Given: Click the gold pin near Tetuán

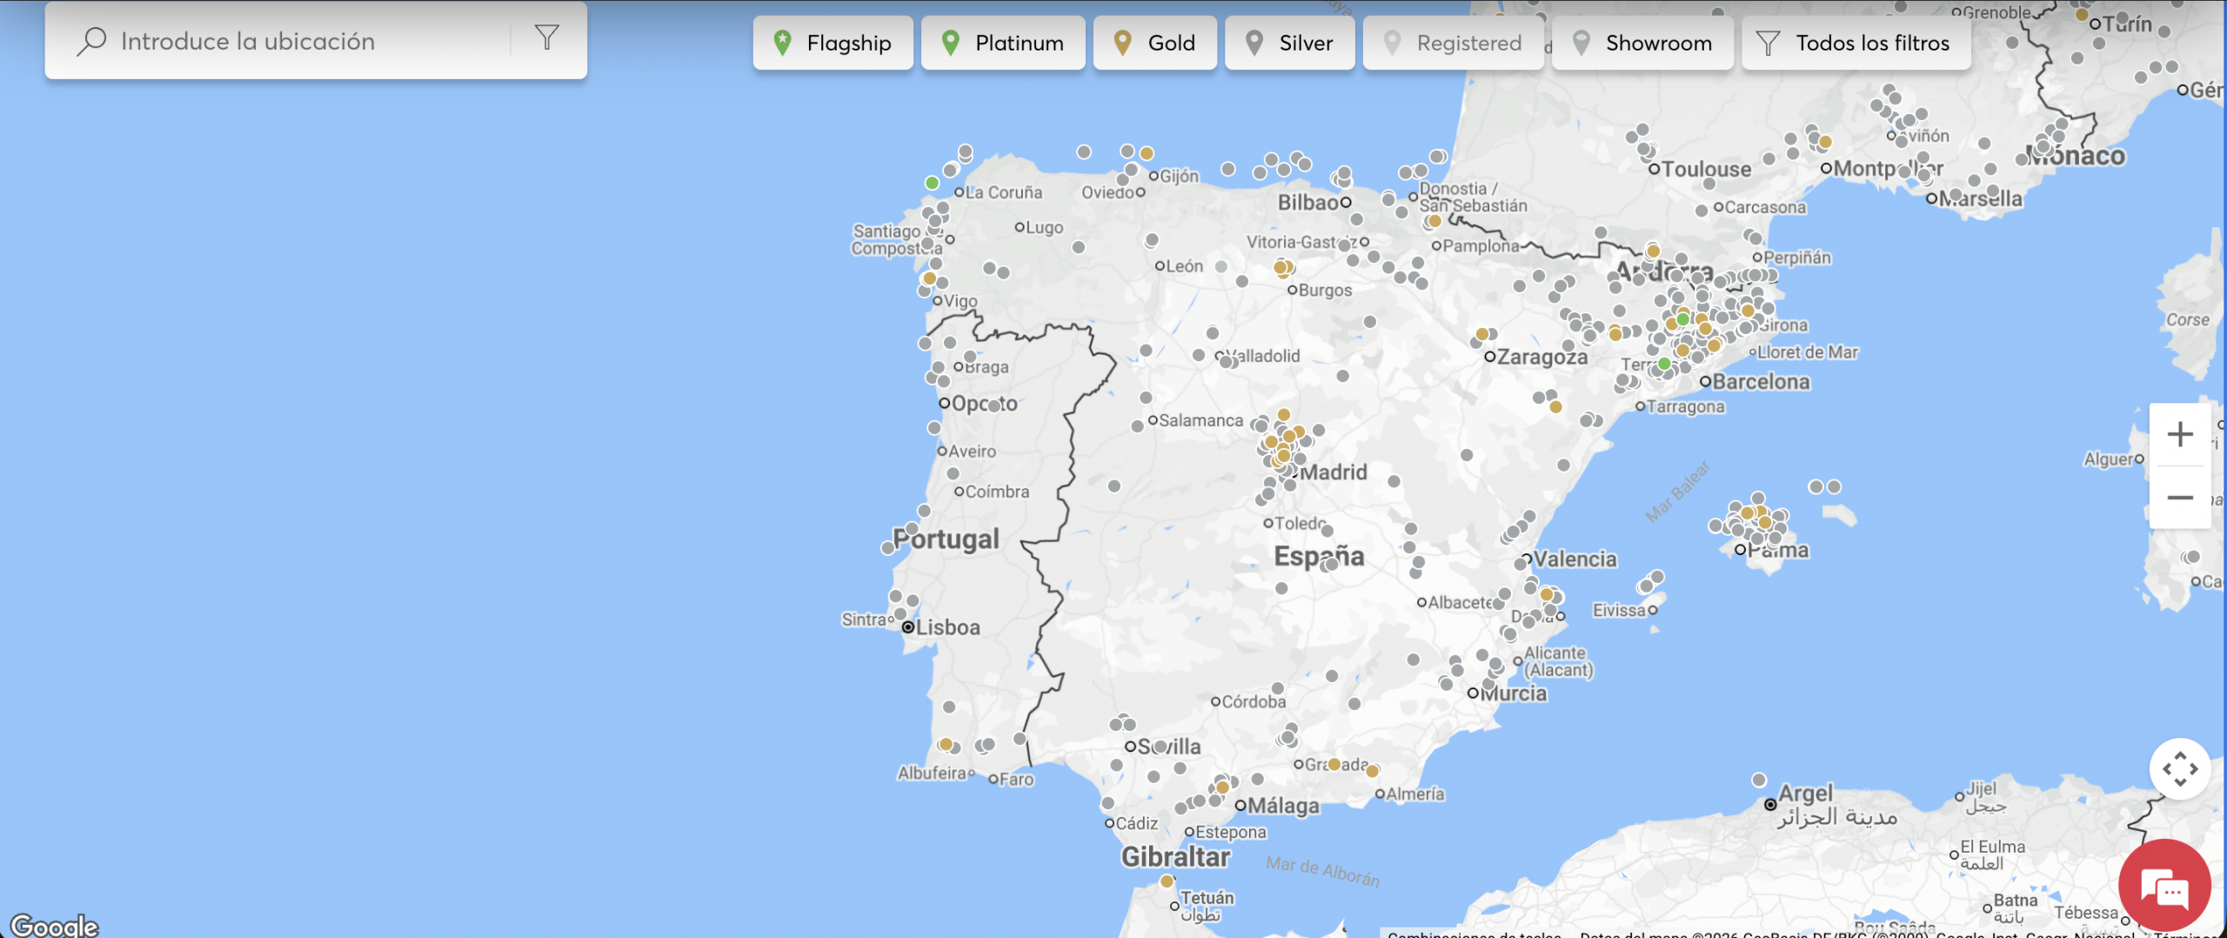Looking at the screenshot, I should coord(1167,881).
